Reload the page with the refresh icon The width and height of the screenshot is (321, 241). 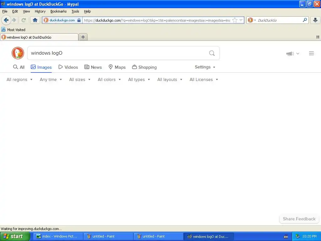[24, 20]
